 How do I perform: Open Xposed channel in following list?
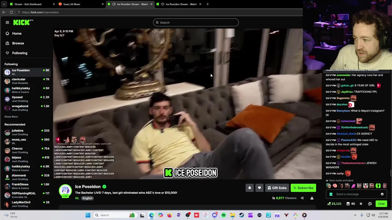[27, 99]
